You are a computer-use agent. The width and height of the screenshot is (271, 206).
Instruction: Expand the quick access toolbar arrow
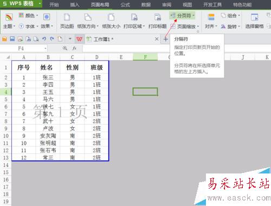[70, 38]
